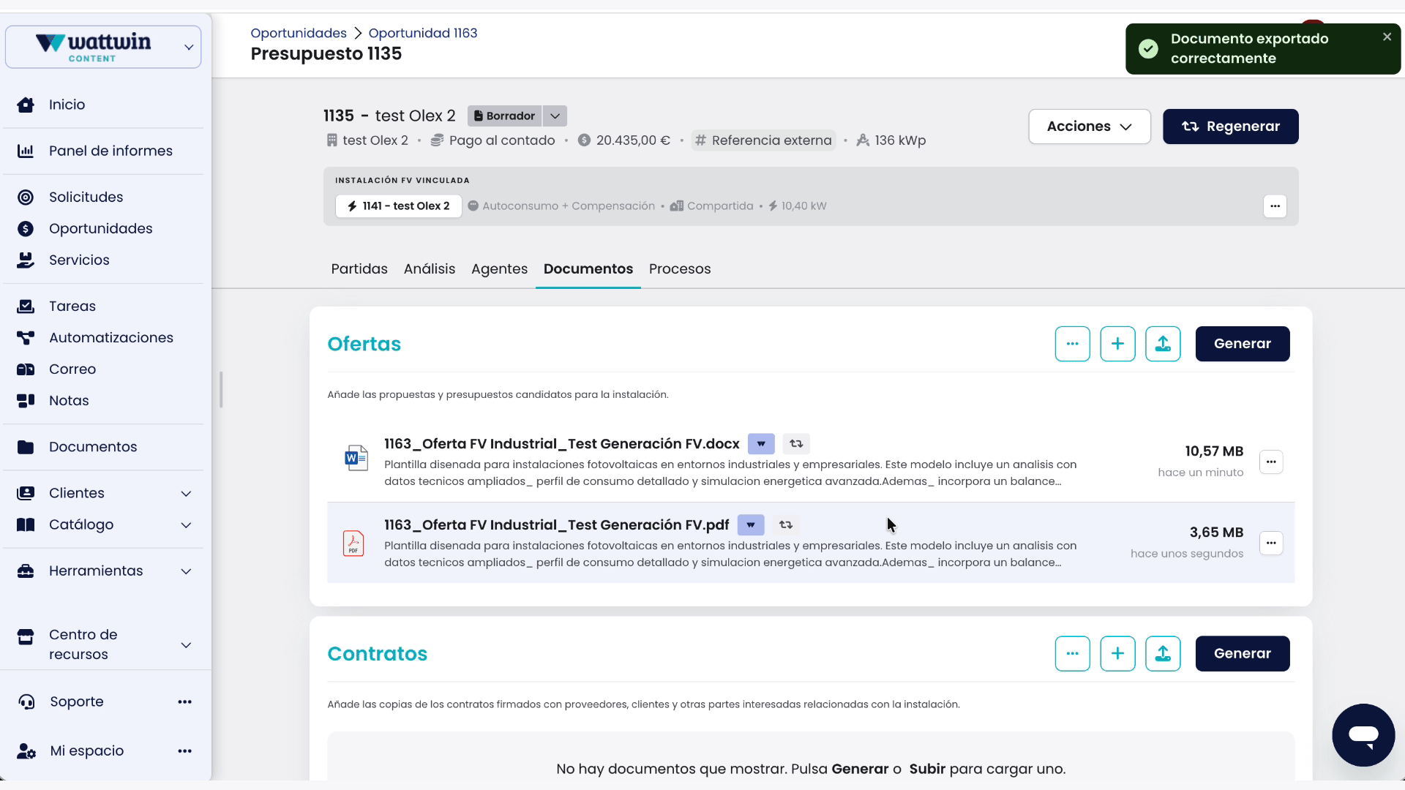Click Wattwin badge on pdf document
1405x790 pixels.
751,524
